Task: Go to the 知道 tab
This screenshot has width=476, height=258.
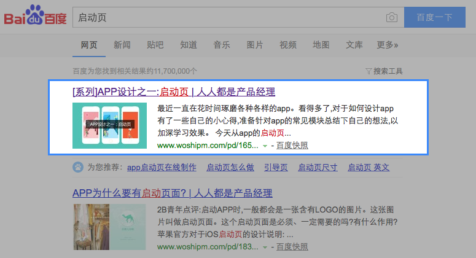Action: pyautogui.click(x=189, y=45)
